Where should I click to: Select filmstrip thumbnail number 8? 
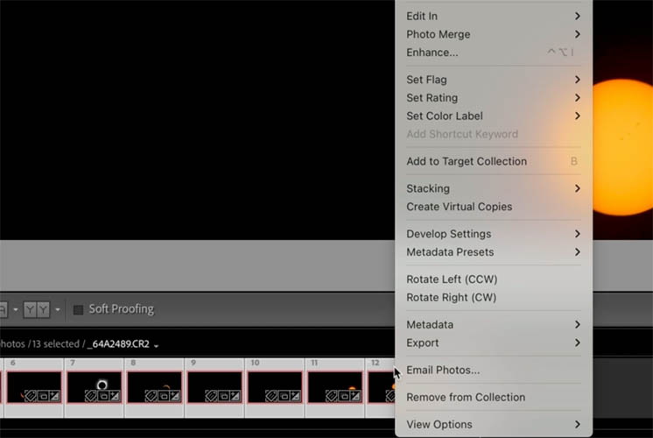point(155,387)
